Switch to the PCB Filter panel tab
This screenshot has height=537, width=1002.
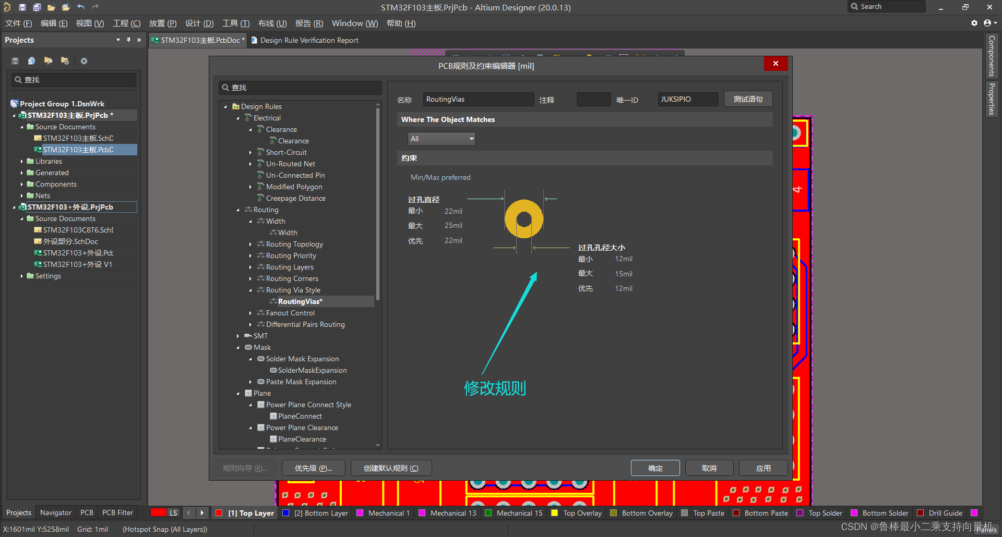tap(117, 513)
